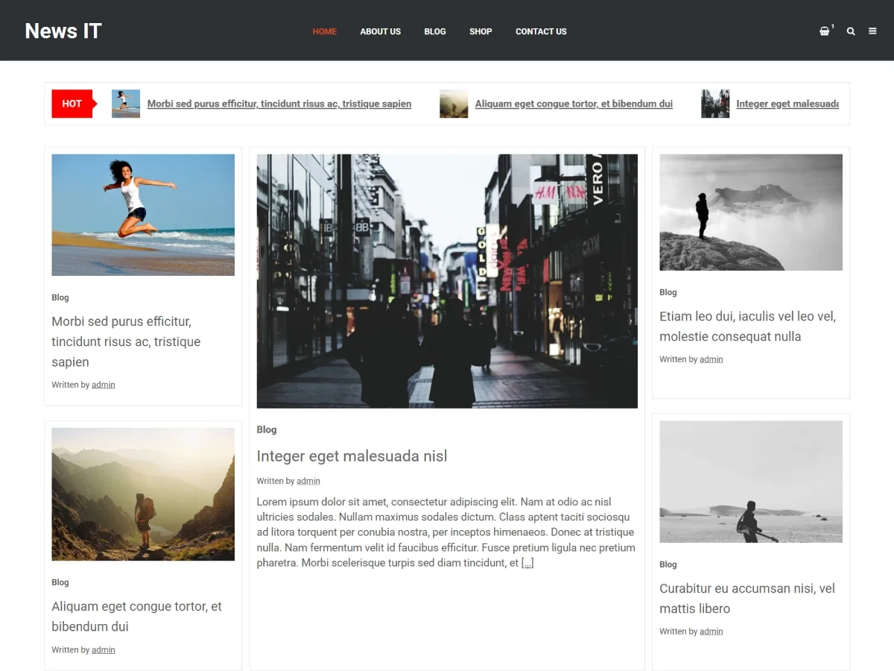894x671 pixels.
Task: Click the News IT site logo
Action: pos(63,31)
